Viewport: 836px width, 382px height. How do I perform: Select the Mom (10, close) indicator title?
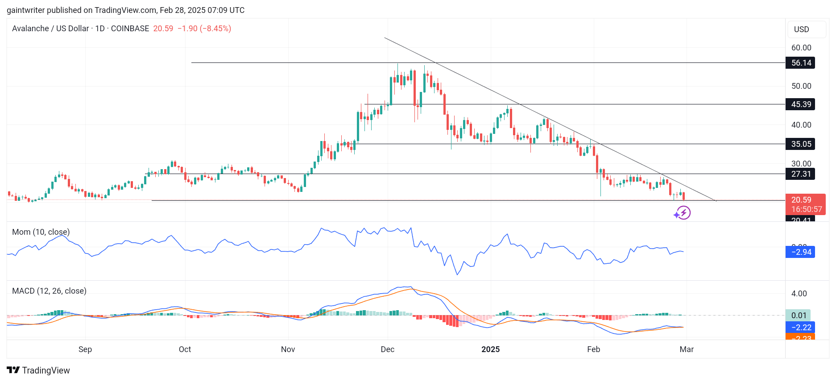[x=41, y=232]
